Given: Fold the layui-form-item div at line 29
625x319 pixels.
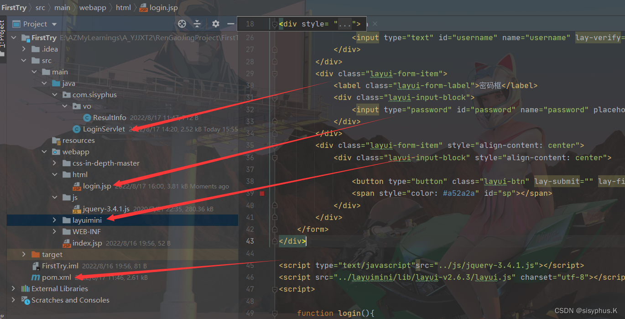Looking at the screenshot, I should (x=274, y=73).
